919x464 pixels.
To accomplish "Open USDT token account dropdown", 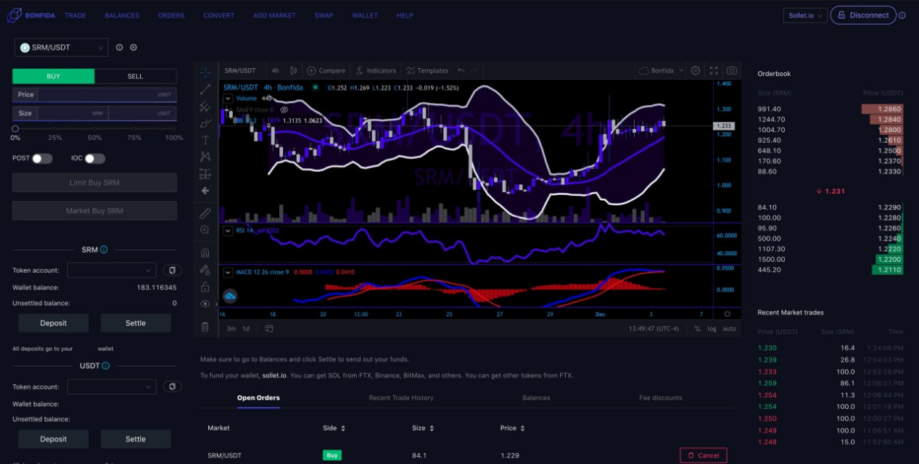I will coord(112,386).
